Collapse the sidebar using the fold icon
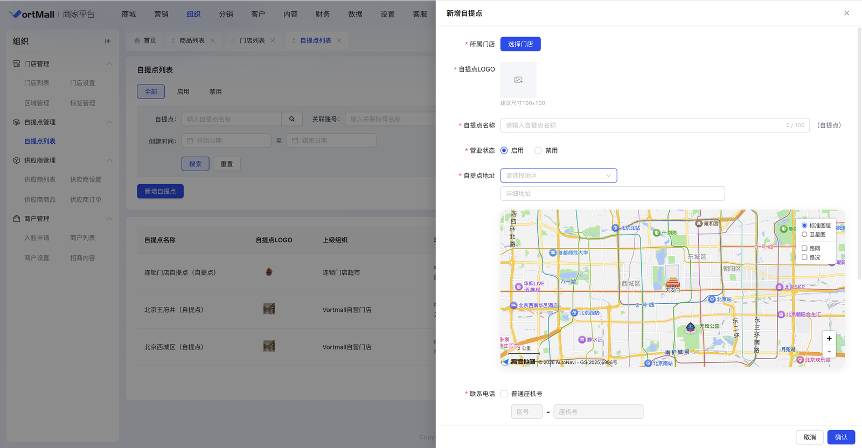Screen dimensions: 862x448 pos(108,41)
